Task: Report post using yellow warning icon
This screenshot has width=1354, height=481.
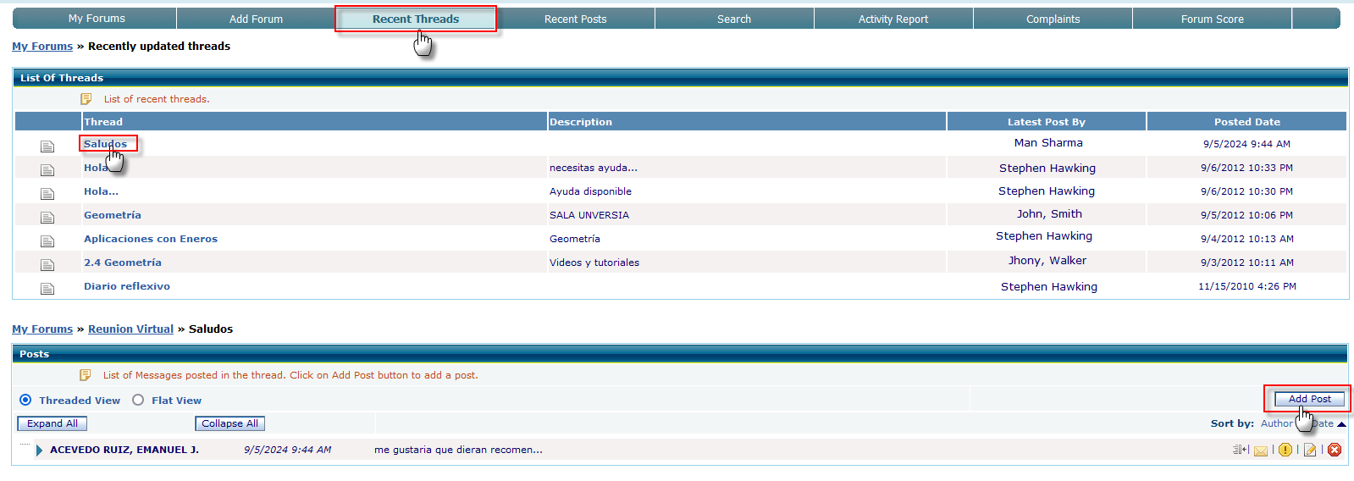Action: pos(1285,451)
